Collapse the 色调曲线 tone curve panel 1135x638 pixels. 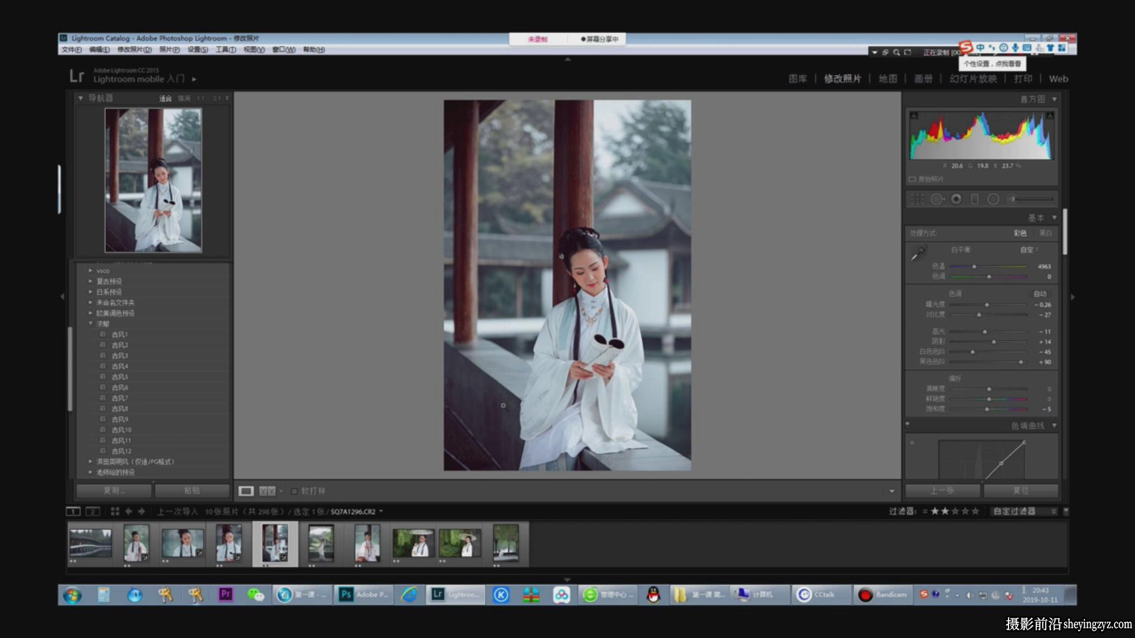tap(1054, 425)
